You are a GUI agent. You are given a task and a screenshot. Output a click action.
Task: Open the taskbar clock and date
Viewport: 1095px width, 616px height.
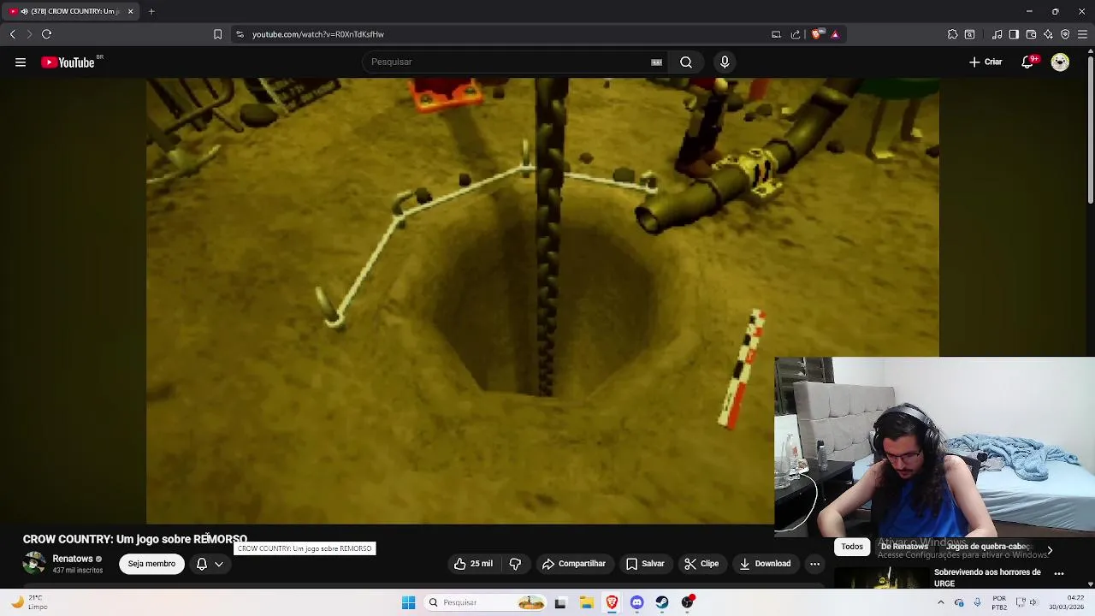click(1066, 602)
